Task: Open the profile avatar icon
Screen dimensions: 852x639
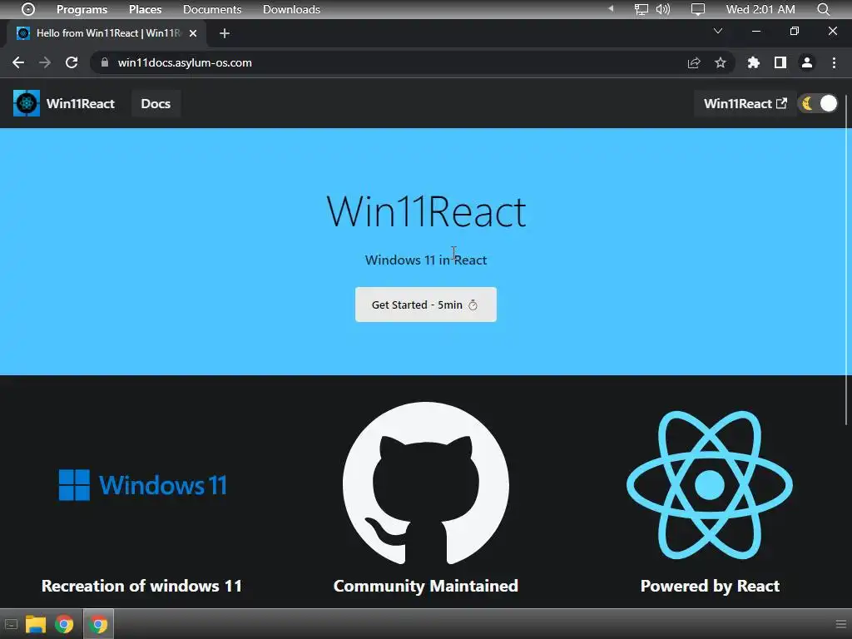Action: point(807,62)
